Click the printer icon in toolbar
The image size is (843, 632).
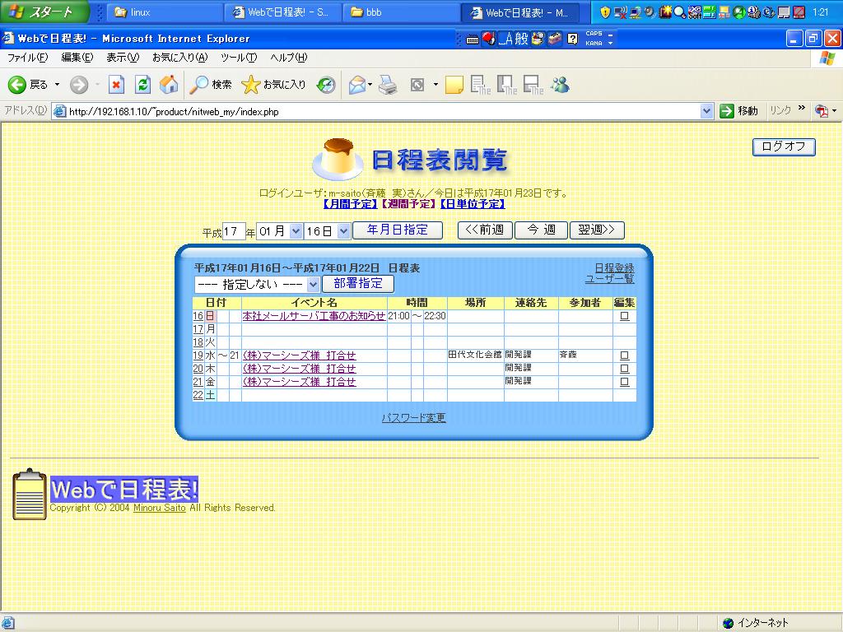coord(388,85)
